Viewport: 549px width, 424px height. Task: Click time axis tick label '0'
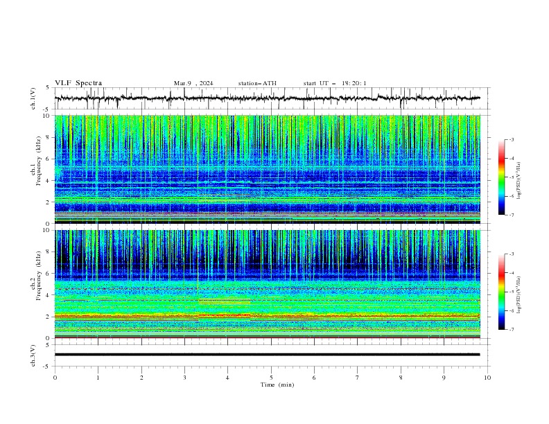[55, 378]
